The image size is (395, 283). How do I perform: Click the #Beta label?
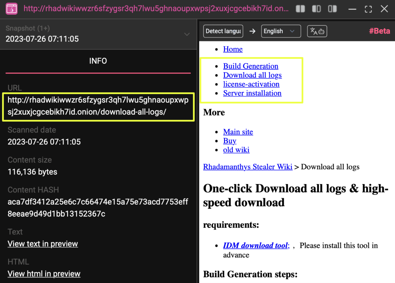coord(380,31)
